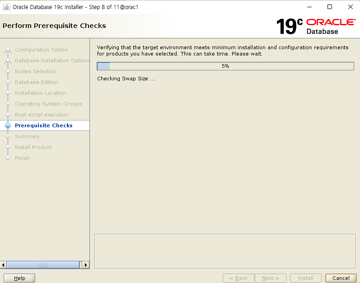
Task: Click the Verifying target environment message
Action: coord(223,51)
